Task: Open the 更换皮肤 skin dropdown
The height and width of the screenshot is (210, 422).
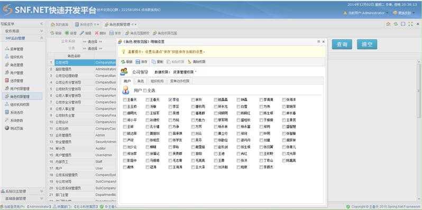Action: [403, 13]
